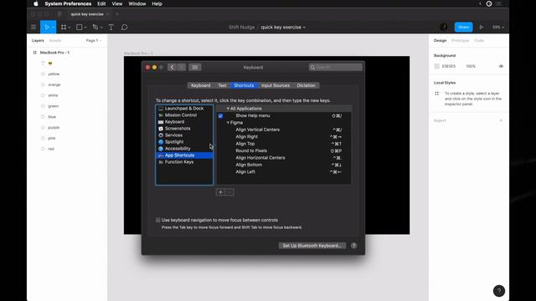The image size is (536, 301).
Task: Click the background color swatch
Action: coord(437,66)
